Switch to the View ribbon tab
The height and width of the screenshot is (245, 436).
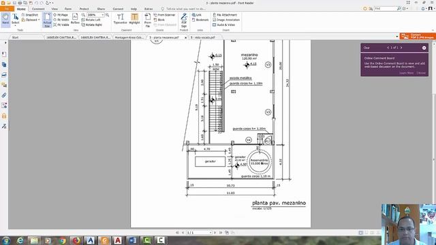click(54, 9)
